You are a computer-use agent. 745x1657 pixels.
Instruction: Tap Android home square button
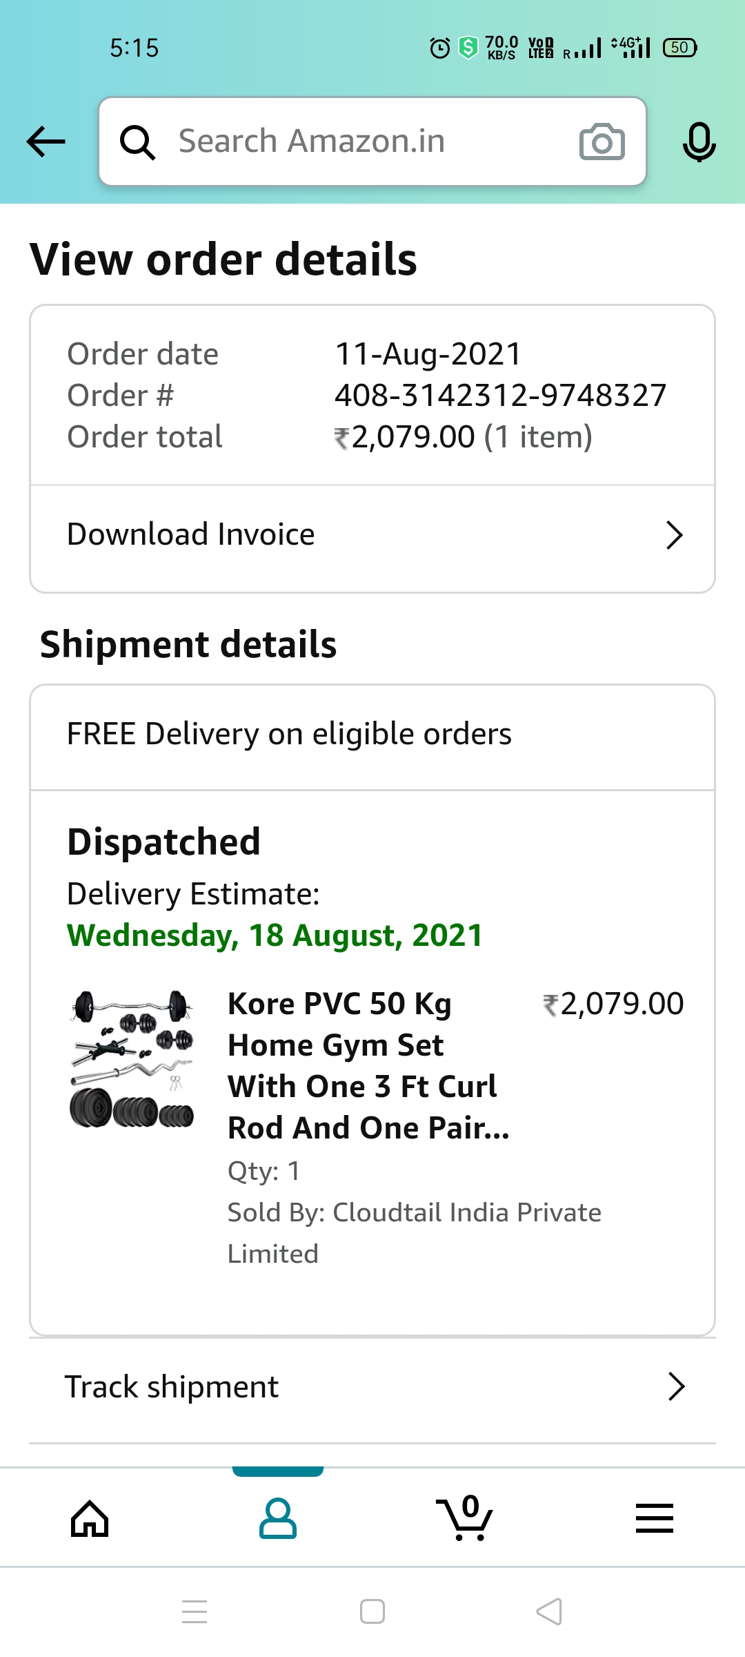[372, 1612]
